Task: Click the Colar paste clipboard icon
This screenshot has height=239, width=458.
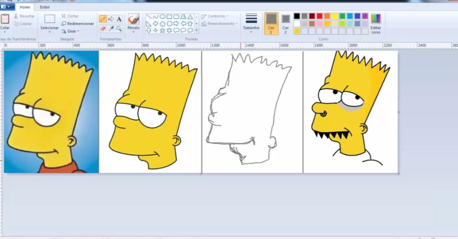Action: tap(5, 19)
